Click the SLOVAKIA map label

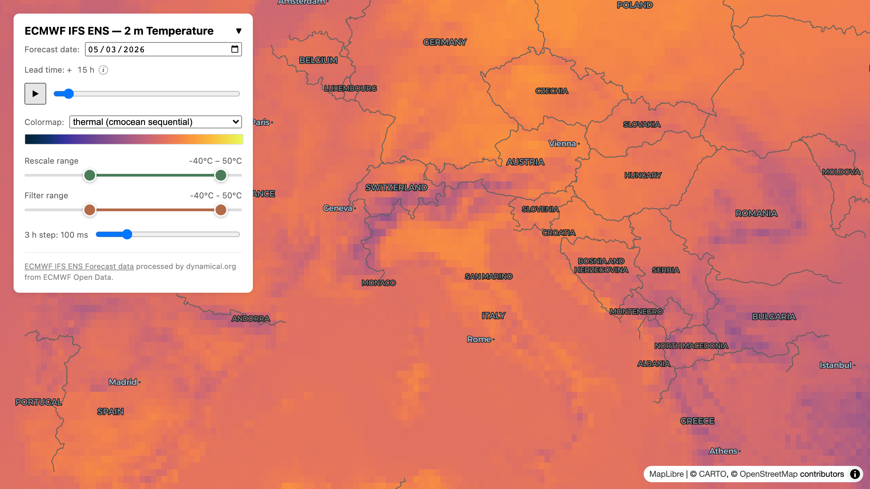(642, 124)
